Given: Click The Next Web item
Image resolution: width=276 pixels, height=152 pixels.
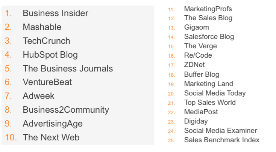Looking at the screenshot, I should pyautogui.click(x=51, y=137).
